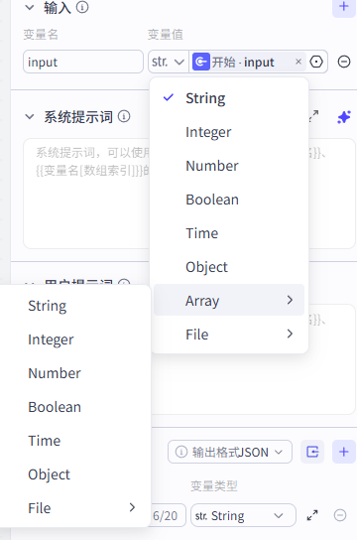Add output variable with bottom plus button
This screenshot has height=540, width=357.
(x=343, y=452)
